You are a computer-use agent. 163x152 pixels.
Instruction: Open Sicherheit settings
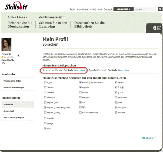coord(9,111)
